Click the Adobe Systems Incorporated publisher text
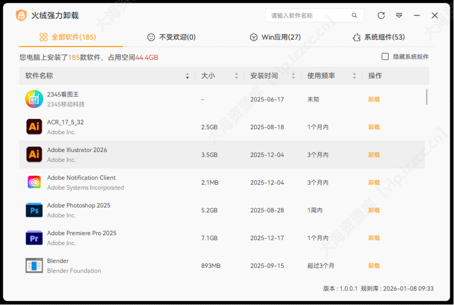The height and width of the screenshot is (305, 454). pyautogui.click(x=85, y=188)
